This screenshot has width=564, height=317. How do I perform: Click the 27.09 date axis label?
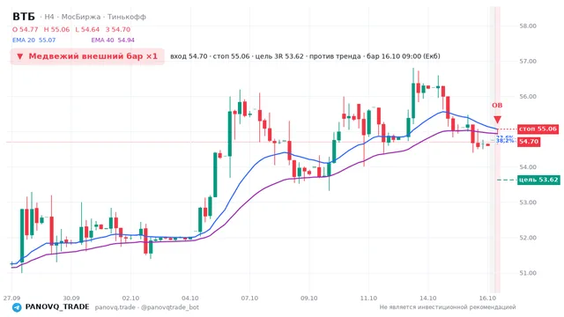[x=11, y=299]
